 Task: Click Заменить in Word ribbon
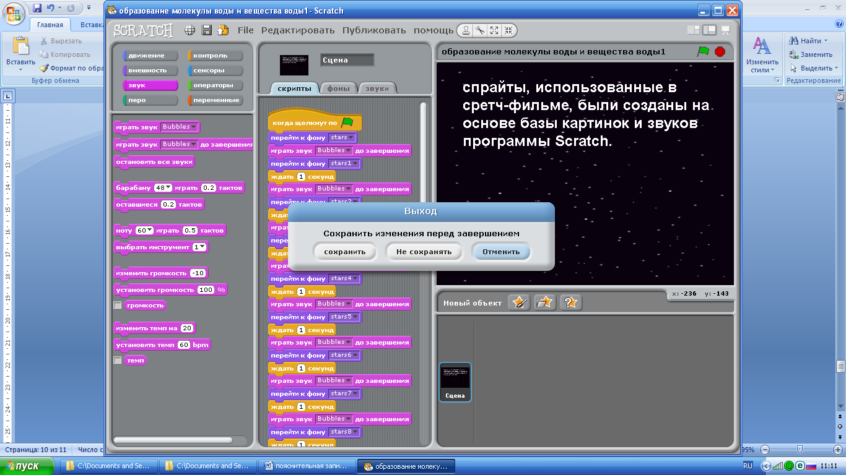pyautogui.click(x=811, y=54)
